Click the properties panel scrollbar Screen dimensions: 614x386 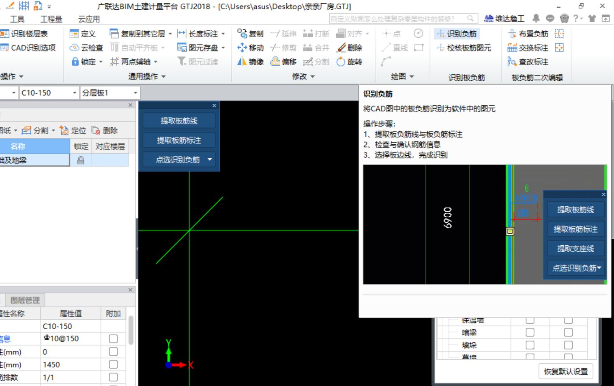(131, 330)
